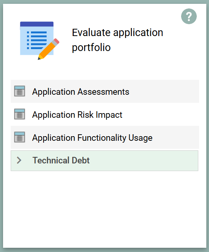Click the word portfolio in the heading
Image resolution: width=209 pixels, height=252 pixels.
pos(91,48)
